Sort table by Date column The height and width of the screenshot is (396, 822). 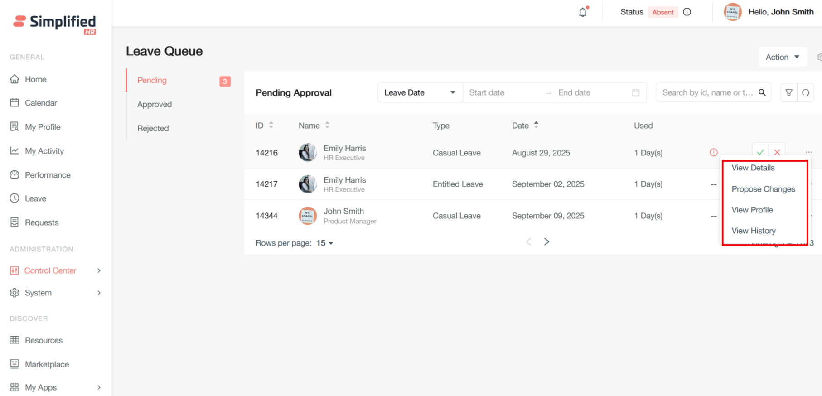[x=536, y=125]
